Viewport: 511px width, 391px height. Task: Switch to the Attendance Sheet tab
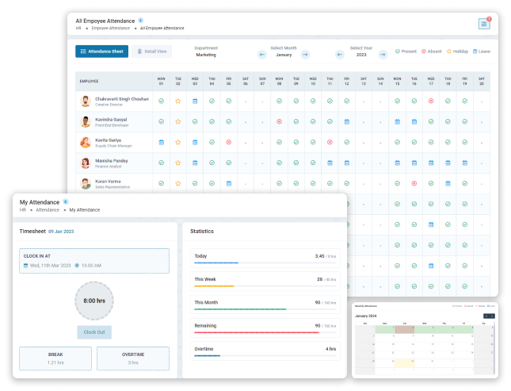tap(101, 52)
